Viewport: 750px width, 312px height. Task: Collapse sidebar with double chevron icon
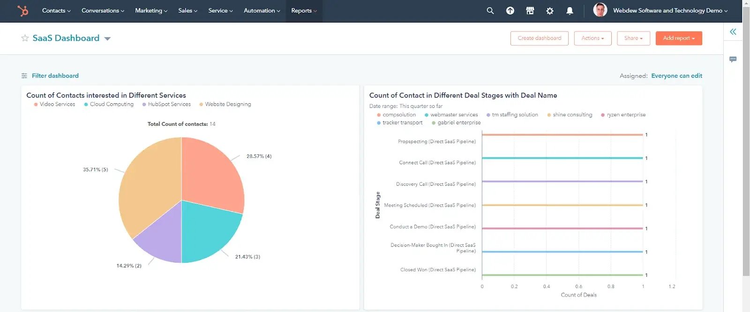tap(733, 32)
